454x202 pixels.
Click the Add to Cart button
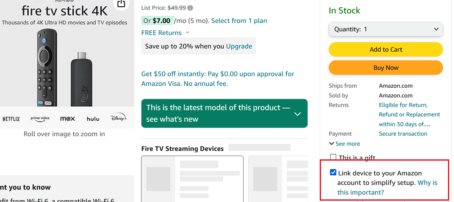click(385, 50)
